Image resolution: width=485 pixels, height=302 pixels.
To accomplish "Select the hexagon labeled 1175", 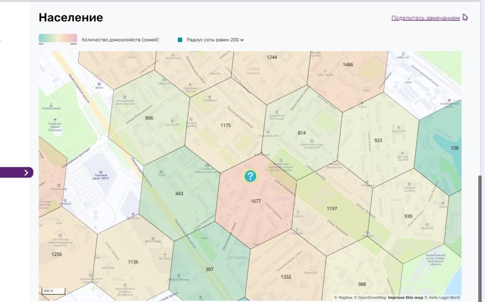I will click(x=225, y=125).
